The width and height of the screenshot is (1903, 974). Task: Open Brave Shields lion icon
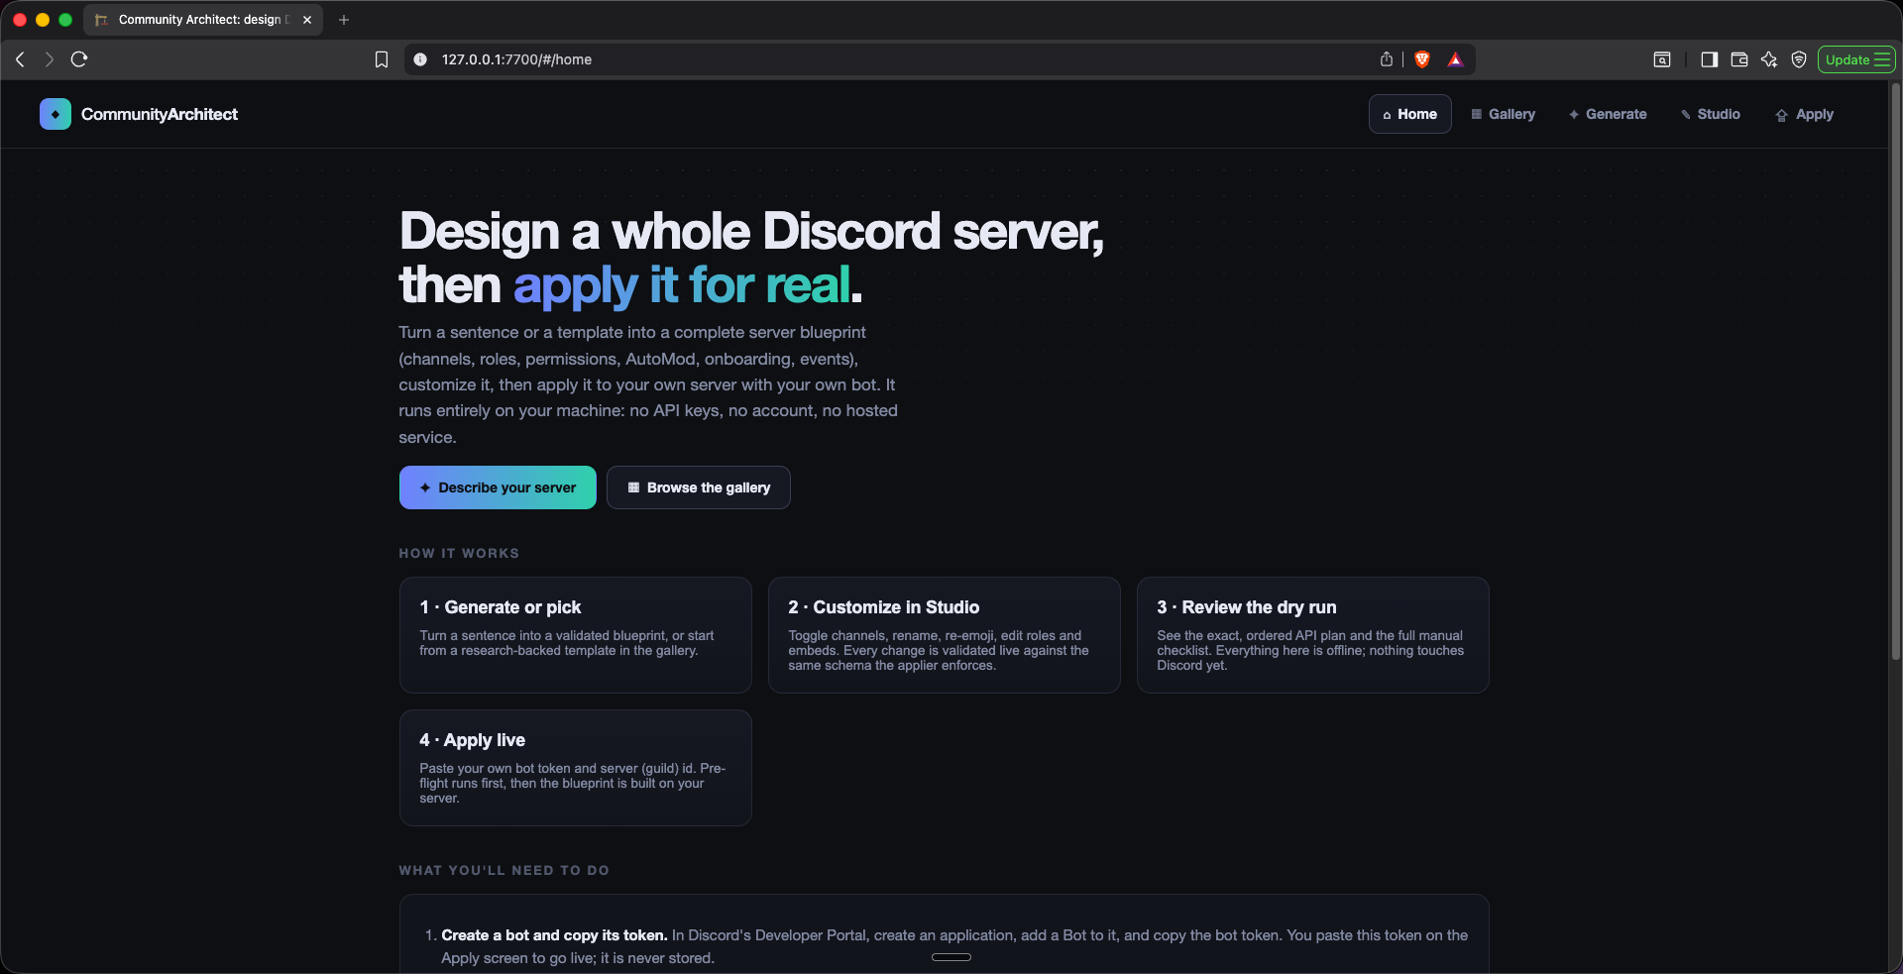[x=1422, y=59]
